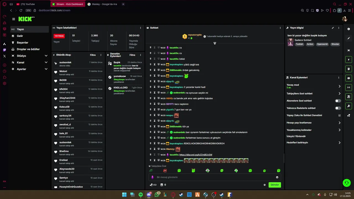Open Discord from the taskbar
The image size is (354, 199).
(x=149, y=195)
